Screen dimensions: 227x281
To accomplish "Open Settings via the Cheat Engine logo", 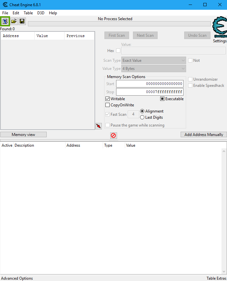I will click(x=220, y=27).
